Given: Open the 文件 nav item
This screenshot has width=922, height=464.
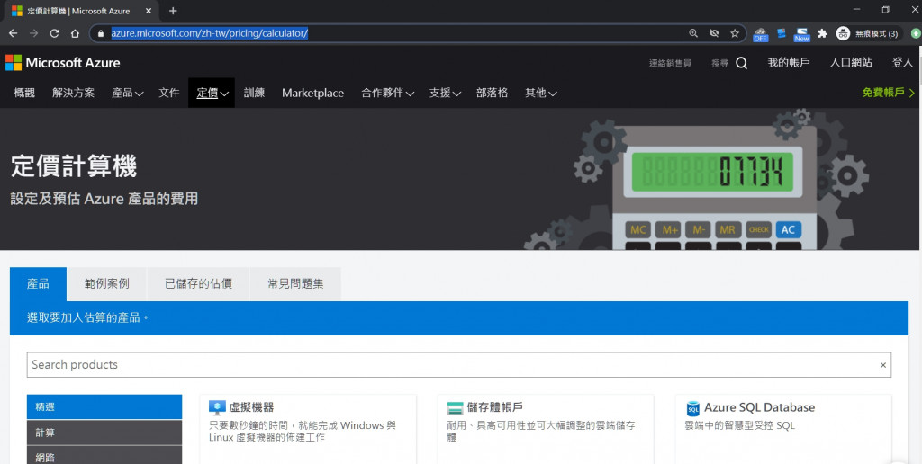Looking at the screenshot, I should 168,93.
